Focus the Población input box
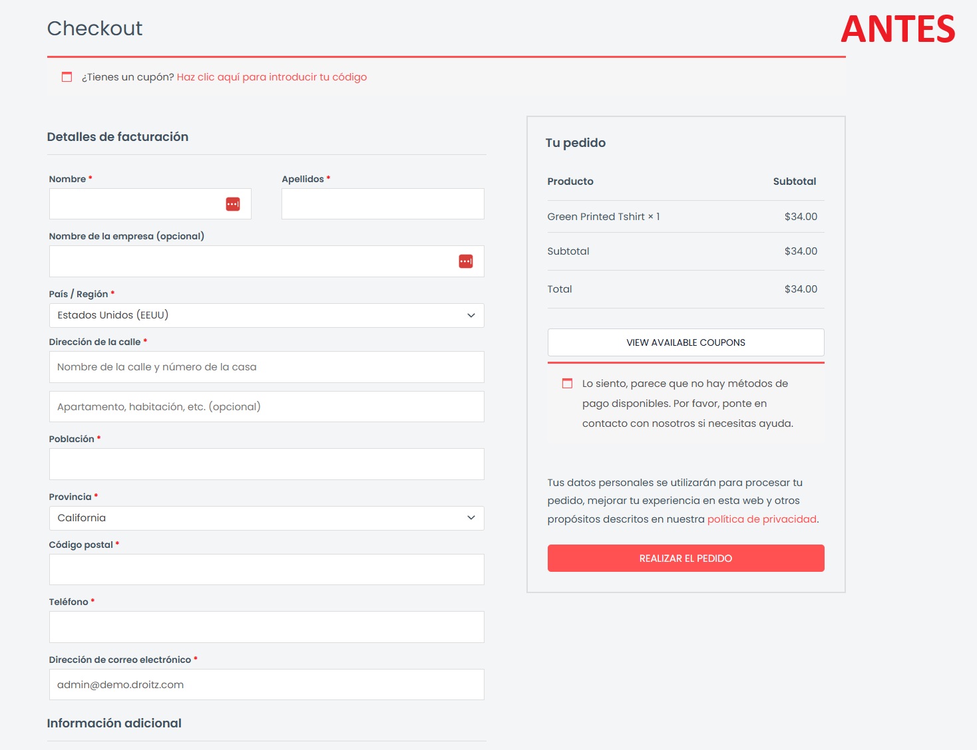Viewport: 977px width, 750px height. click(266, 464)
